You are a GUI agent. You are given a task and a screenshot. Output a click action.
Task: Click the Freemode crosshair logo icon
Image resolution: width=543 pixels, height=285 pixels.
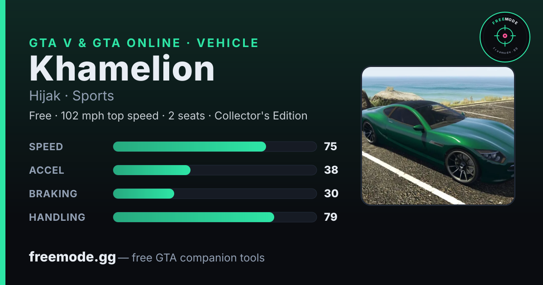[505, 37]
